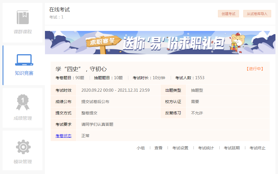278x174 pixels.
Task: Go to the 模块管理 sidebar label
Action: tap(23, 162)
